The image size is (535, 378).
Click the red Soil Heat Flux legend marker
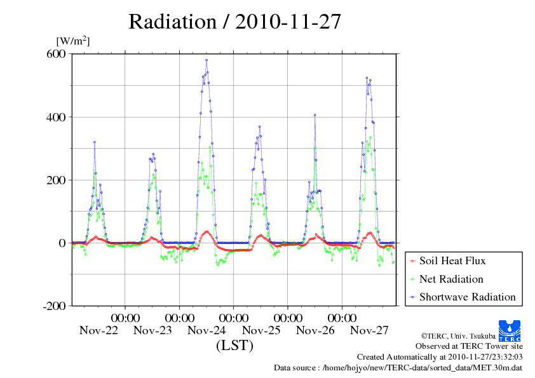[x=412, y=261]
